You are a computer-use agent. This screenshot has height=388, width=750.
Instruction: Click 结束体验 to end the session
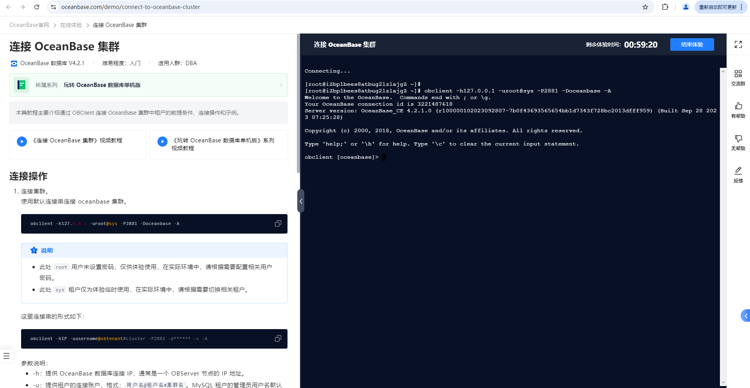[x=692, y=44]
